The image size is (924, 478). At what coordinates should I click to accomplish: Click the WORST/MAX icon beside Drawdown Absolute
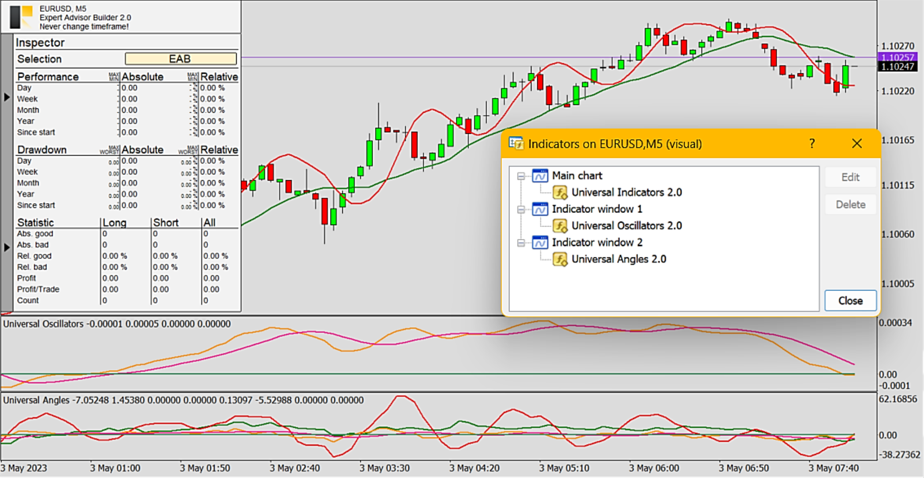click(x=110, y=149)
